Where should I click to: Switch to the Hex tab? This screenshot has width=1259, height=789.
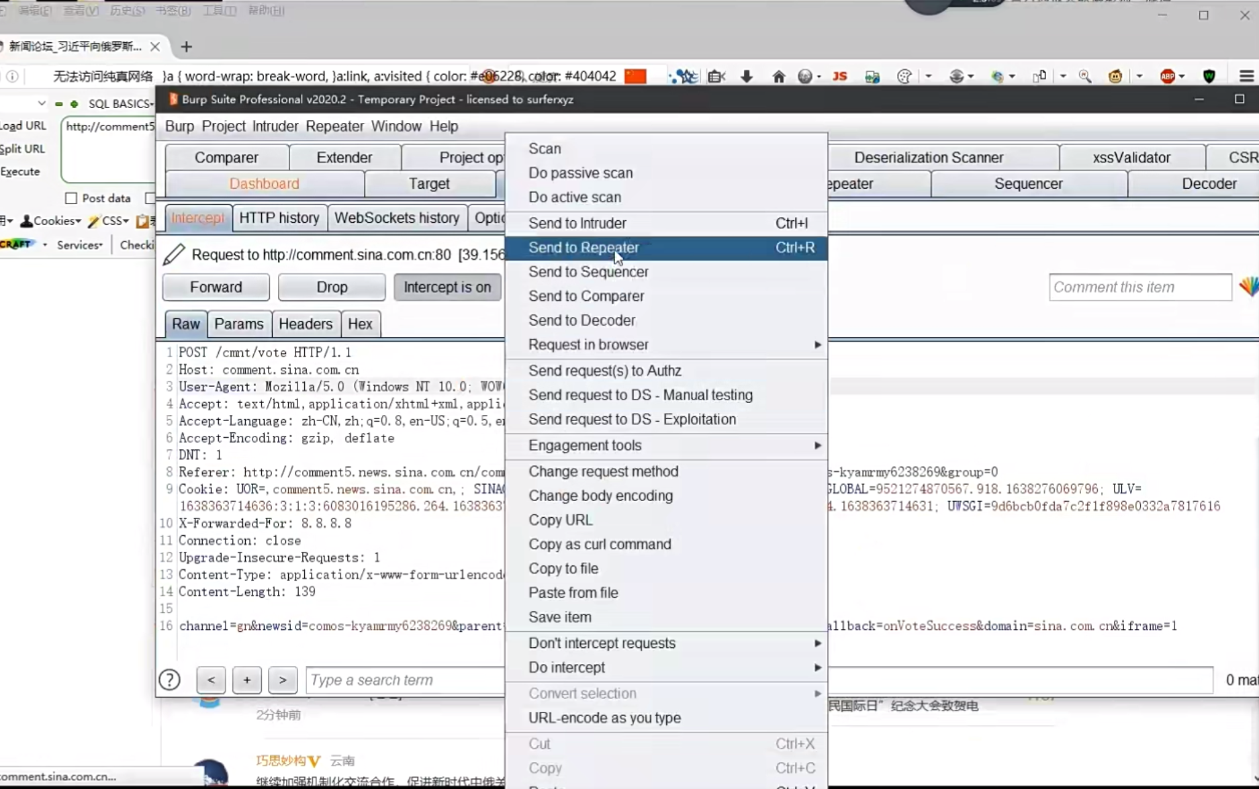tap(360, 324)
